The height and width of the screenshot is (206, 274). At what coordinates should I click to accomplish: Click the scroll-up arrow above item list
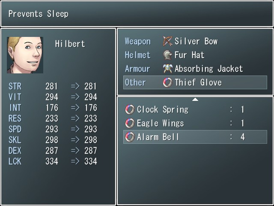tap(195, 100)
